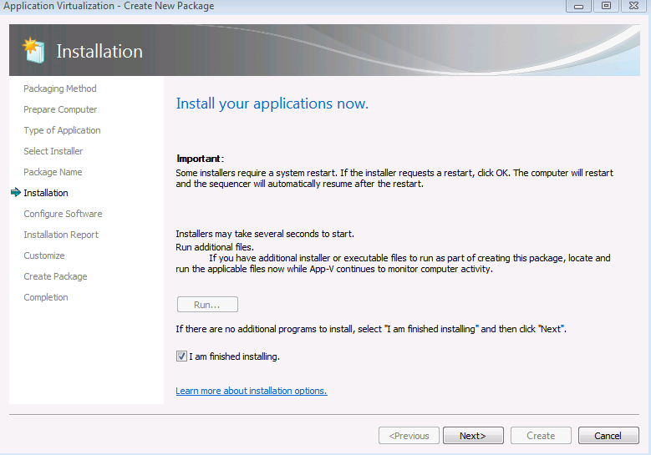This screenshot has height=455, width=651.
Task: Open 'Learn more about installation options' link
Action: point(252,391)
